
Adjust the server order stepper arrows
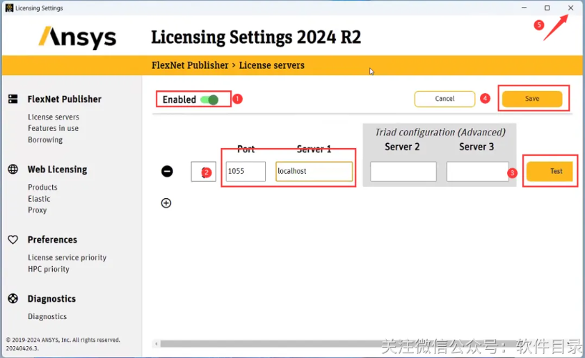(x=204, y=172)
